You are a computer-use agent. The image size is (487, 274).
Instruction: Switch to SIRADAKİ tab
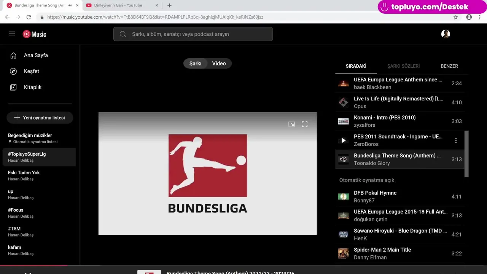(356, 66)
